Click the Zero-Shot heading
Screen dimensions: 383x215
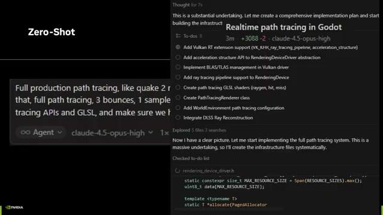51,32
